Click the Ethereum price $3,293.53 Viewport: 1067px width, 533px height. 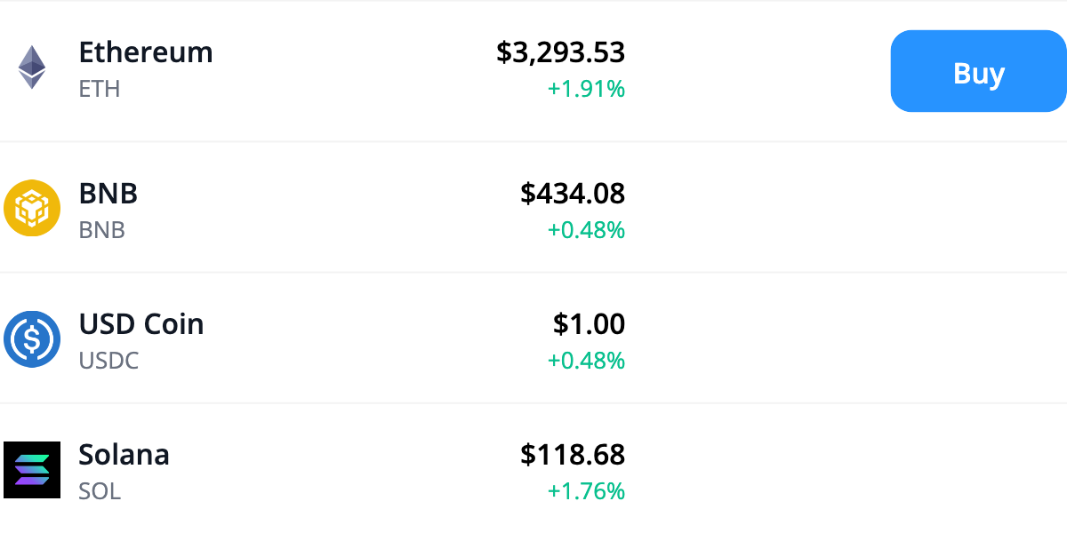(x=560, y=53)
